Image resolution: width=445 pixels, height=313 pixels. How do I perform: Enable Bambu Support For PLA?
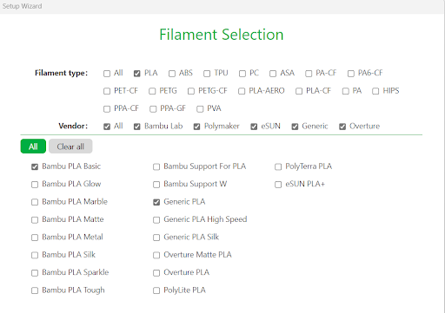coord(156,166)
